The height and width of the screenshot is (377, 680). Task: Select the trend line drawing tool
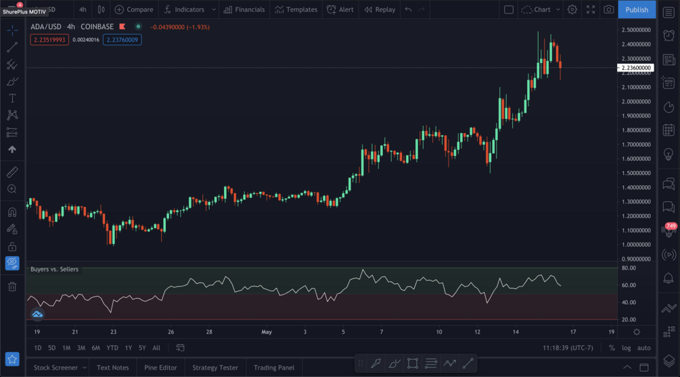12,47
